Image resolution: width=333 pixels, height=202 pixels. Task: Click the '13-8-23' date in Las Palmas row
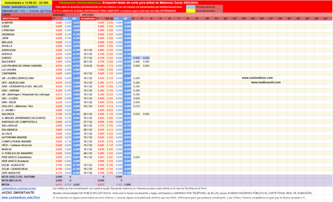click(88, 66)
